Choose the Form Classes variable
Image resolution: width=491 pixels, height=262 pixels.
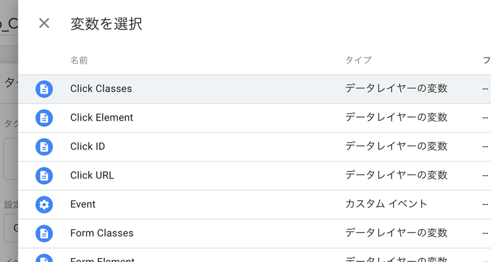(x=255, y=234)
